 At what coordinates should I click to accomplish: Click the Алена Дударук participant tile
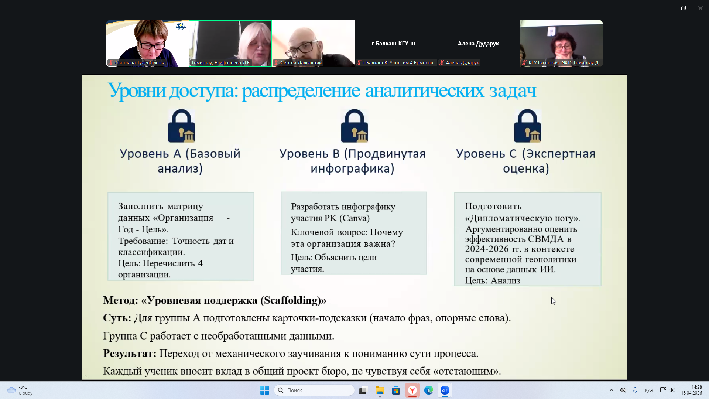(x=478, y=43)
